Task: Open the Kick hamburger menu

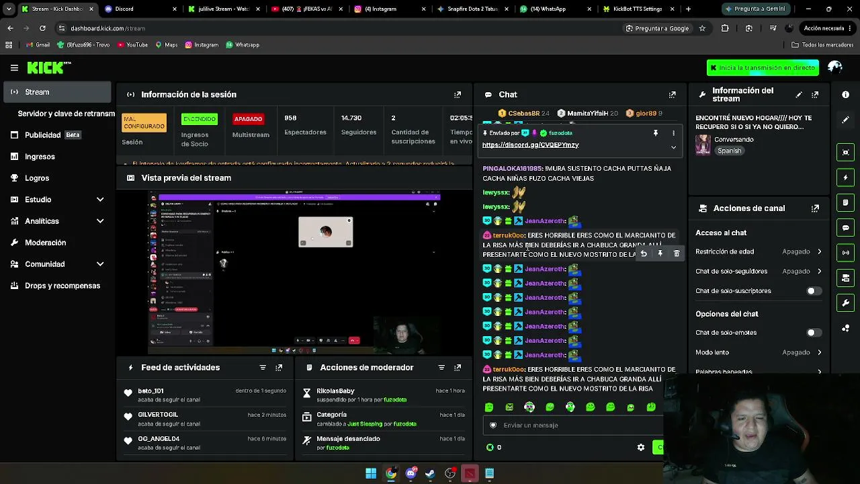Action: click(14, 67)
